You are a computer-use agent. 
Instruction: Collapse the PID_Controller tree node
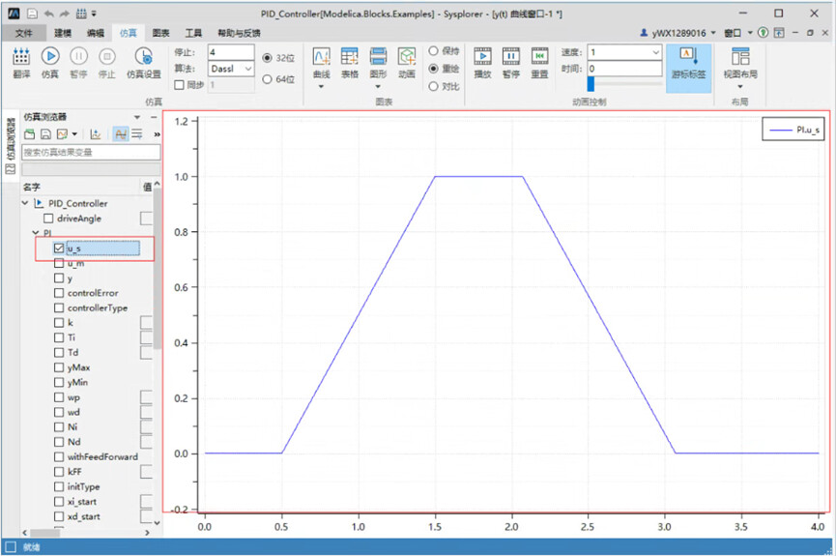click(x=25, y=203)
